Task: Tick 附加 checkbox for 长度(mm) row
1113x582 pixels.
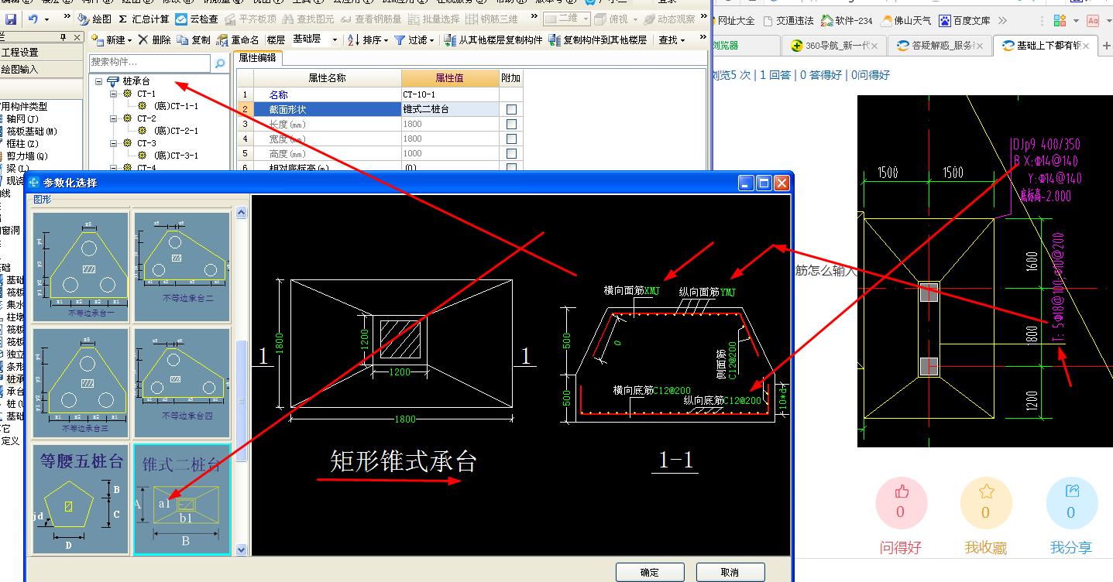Action: coord(510,124)
